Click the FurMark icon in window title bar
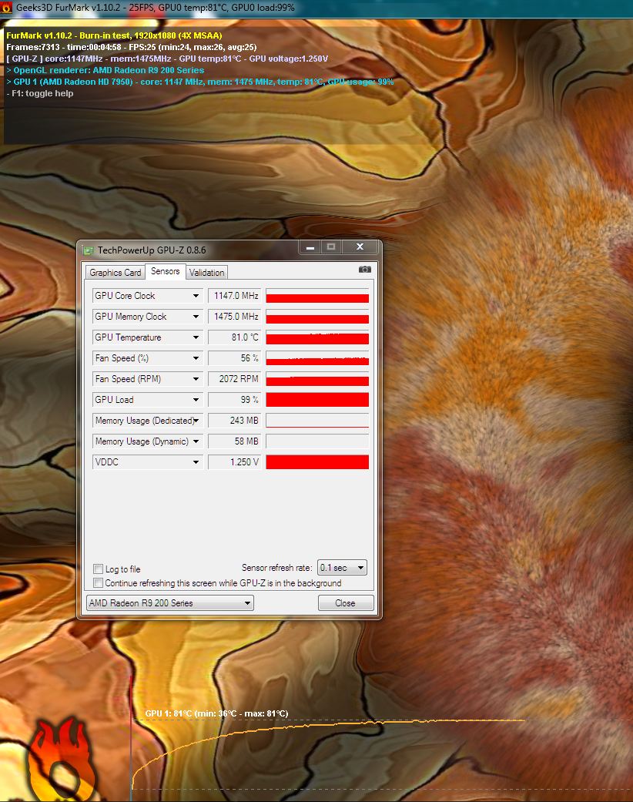This screenshot has width=633, height=802. 6,8
